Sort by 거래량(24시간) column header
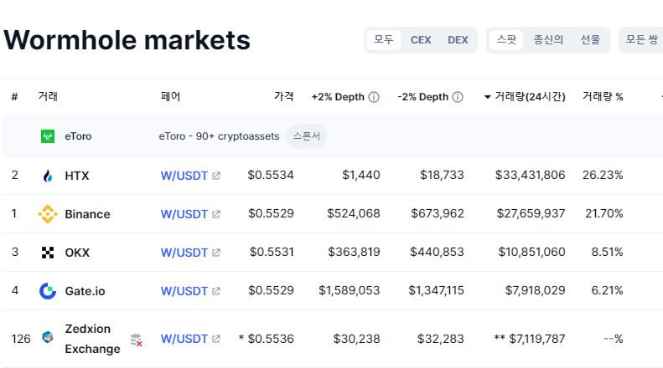The height and width of the screenshot is (368, 663). [x=526, y=97]
